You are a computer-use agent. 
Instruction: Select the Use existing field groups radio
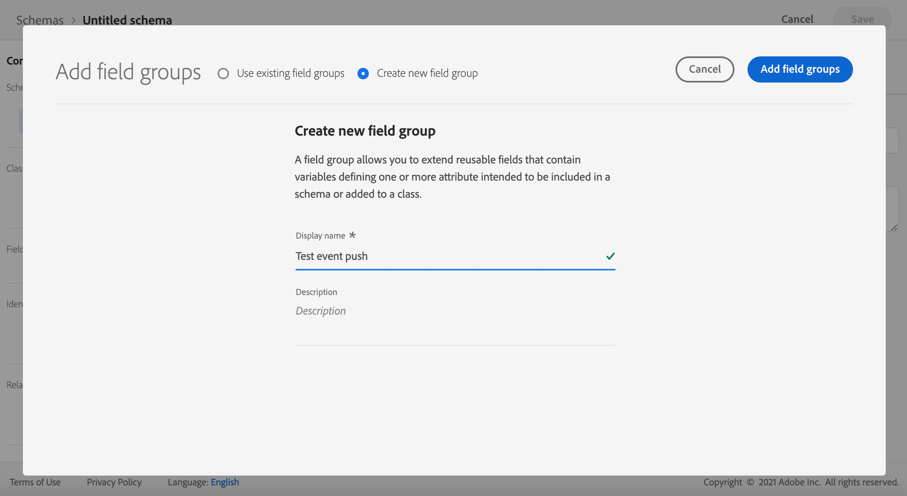tap(223, 74)
